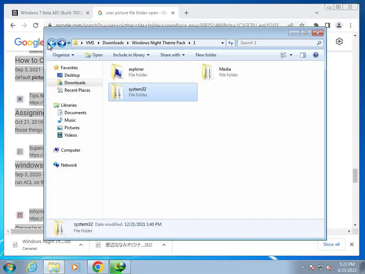Viewport: 365px width, 274px height.
Task: Click Favorites in the navigation pane
Action: (69, 67)
